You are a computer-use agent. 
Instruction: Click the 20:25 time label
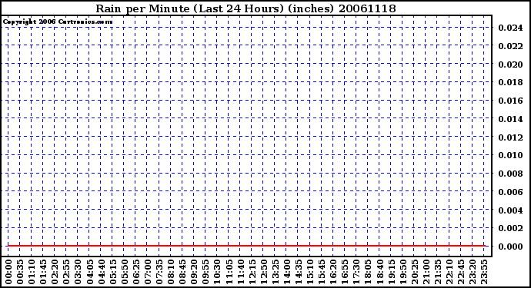[414, 272]
